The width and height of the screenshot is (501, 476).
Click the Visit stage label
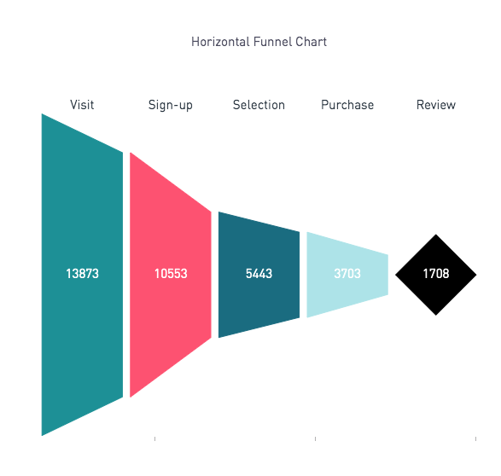coord(82,105)
